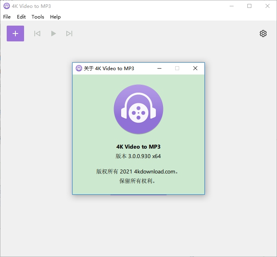This screenshot has height=257, width=277.
Task: Close the About 4K Video to MP3 dialog
Action: pyautogui.click(x=195, y=68)
